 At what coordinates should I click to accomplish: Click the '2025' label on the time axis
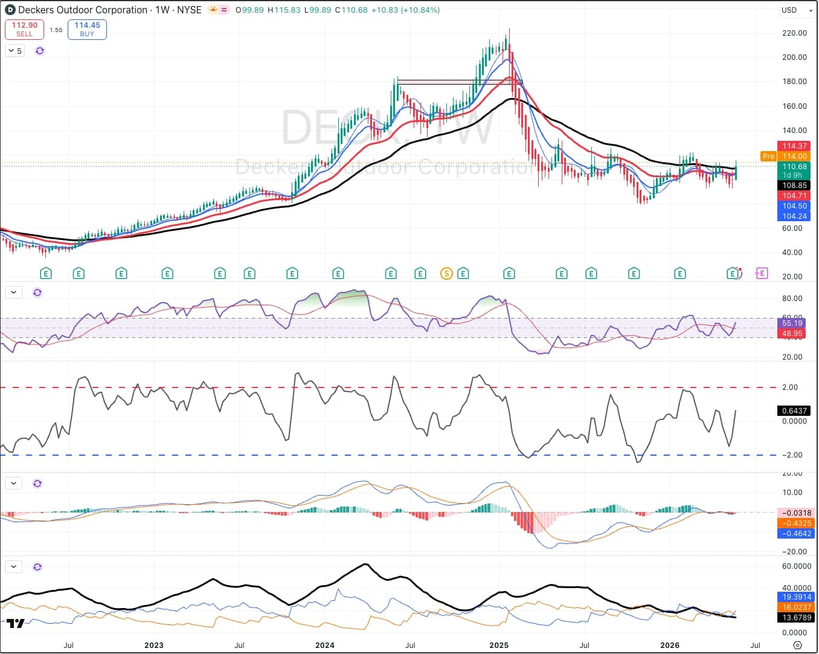coord(499,646)
